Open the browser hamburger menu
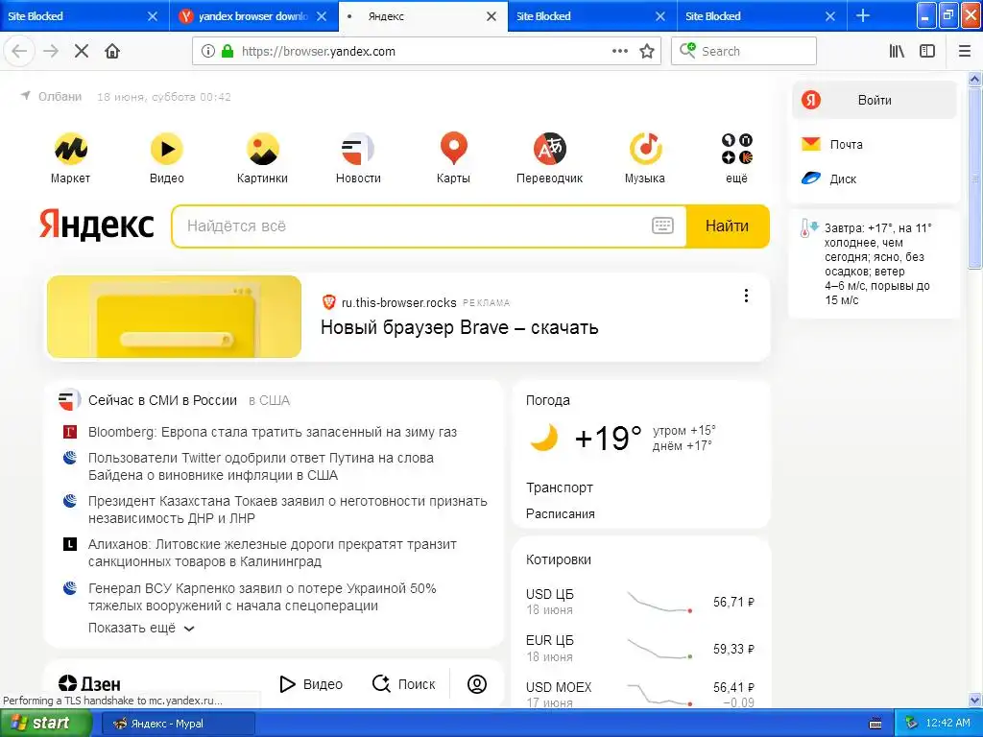 click(965, 52)
